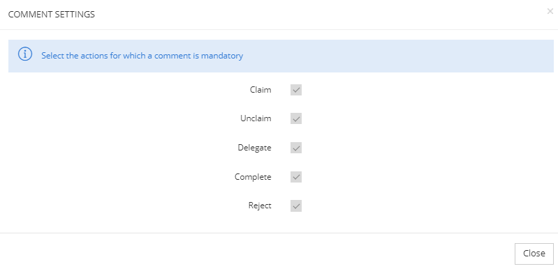This screenshot has width=558, height=271.
Task: Click the word COMMENT in the header
Action: click(30, 15)
